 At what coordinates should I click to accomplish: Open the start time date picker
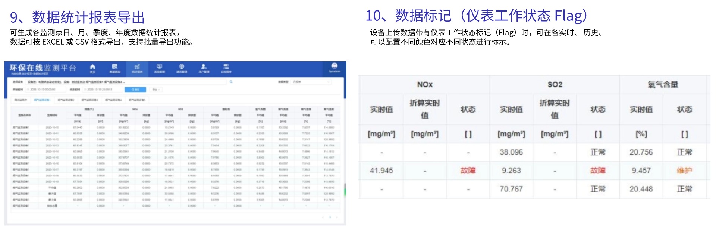pos(45,90)
